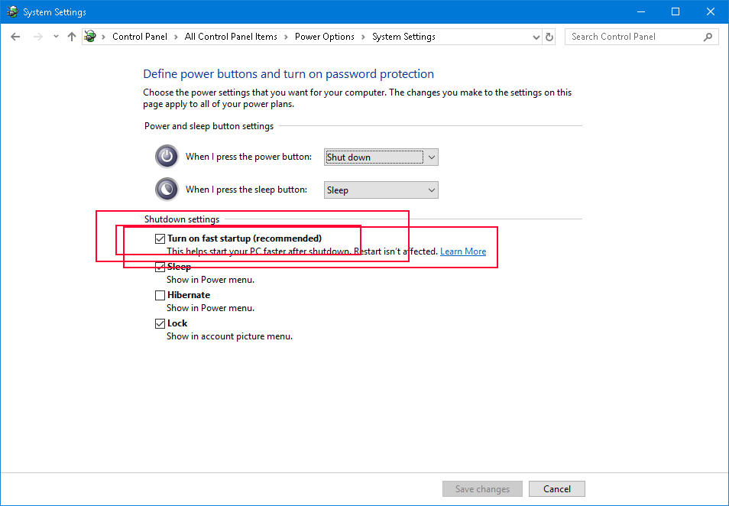This screenshot has width=729, height=506.
Task: Open address bar history dropdown
Action: pos(536,37)
